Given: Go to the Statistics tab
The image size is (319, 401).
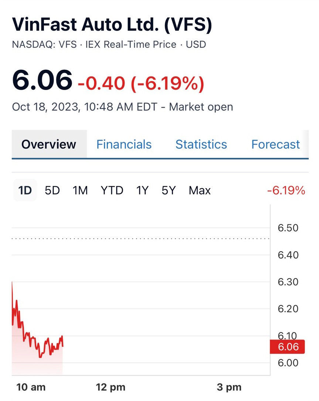Looking at the screenshot, I should [201, 144].
